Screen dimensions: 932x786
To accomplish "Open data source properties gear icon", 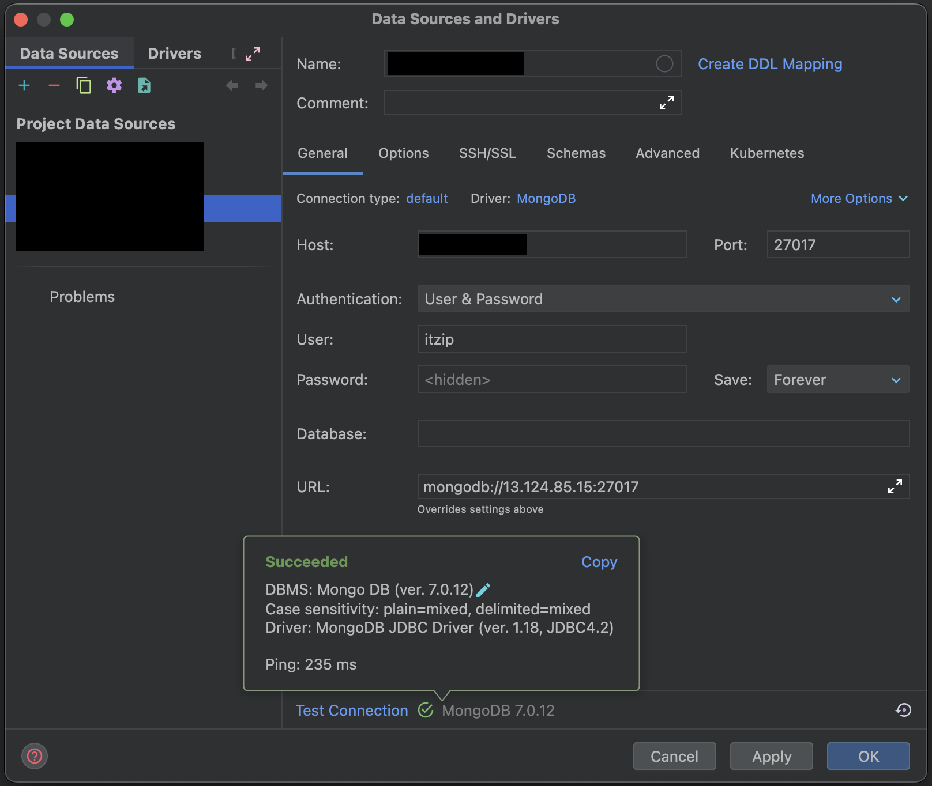I will [x=114, y=86].
